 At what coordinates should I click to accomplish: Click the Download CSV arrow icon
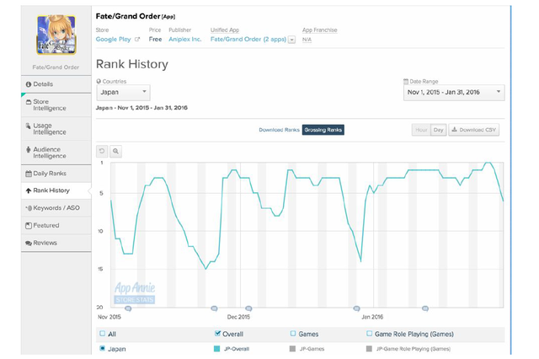pyautogui.click(x=454, y=129)
